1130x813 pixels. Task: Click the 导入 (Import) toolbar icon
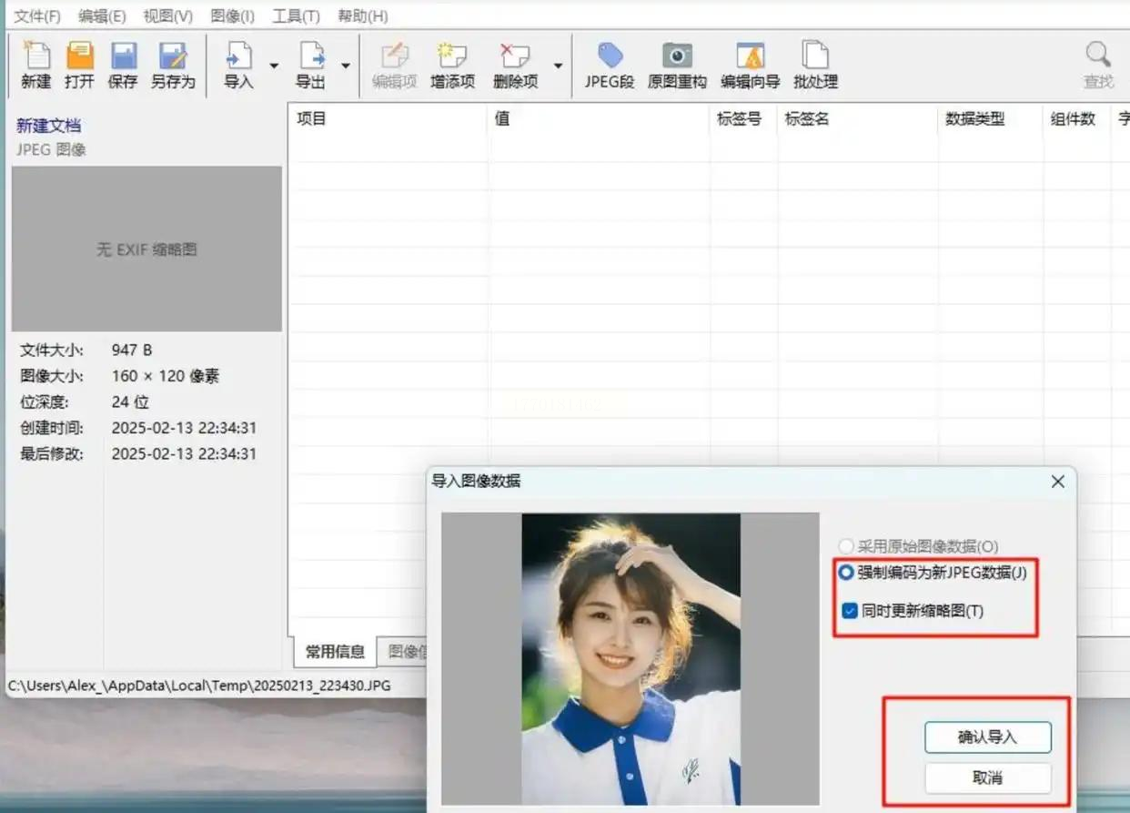[x=238, y=56]
